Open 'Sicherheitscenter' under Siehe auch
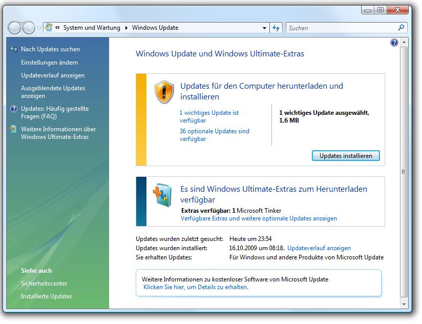 pyautogui.click(x=44, y=283)
